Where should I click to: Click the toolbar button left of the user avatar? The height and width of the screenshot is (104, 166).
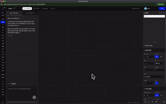pyautogui.click(x=136, y=9)
